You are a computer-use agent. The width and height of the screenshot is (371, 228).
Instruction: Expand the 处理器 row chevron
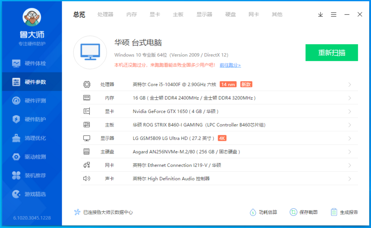(x=350, y=85)
